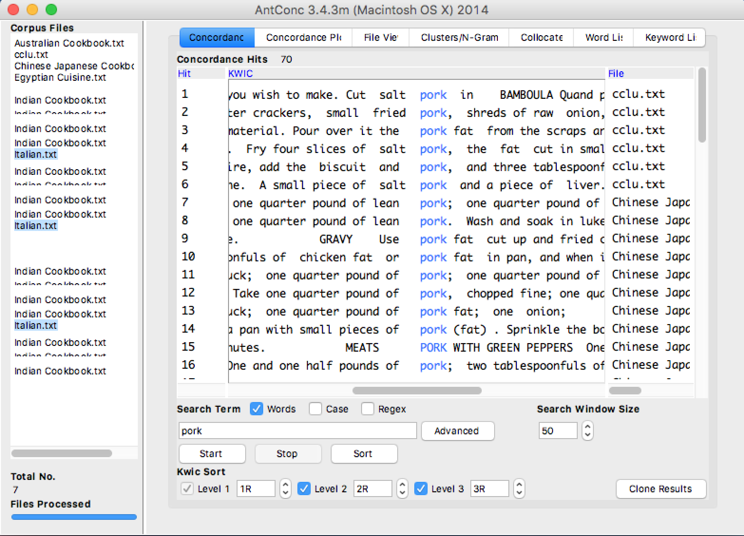The image size is (744, 536).
Task: Click the Level 1 sort stepper arrows
Action: 285,488
